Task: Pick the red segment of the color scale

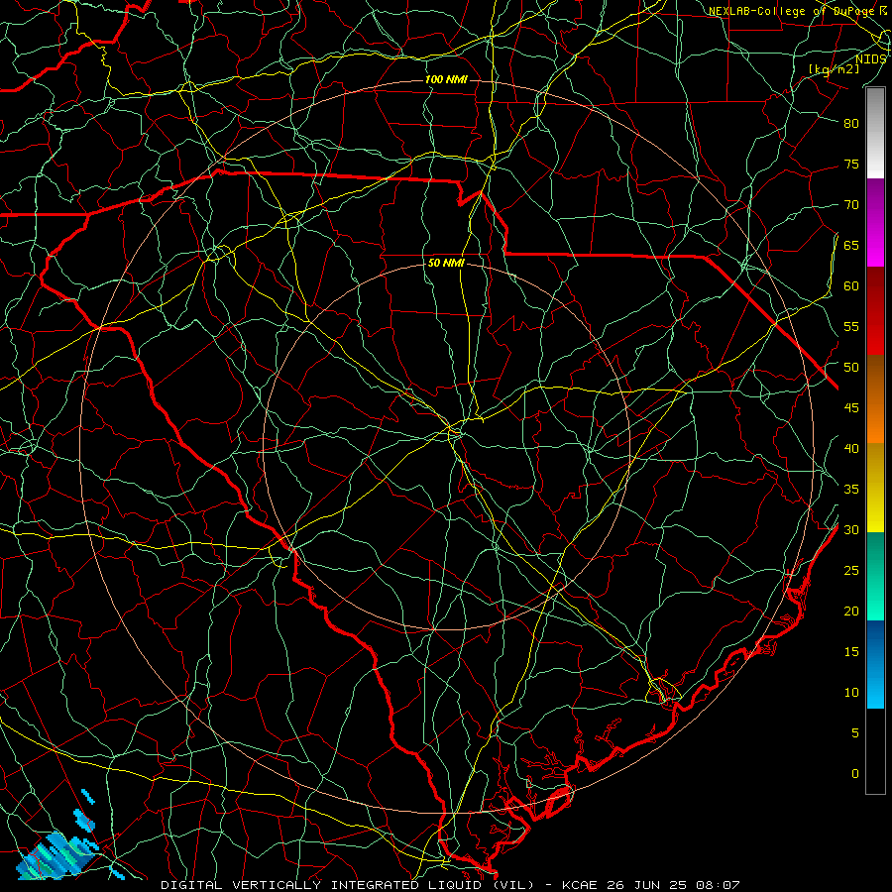Action: (875, 311)
